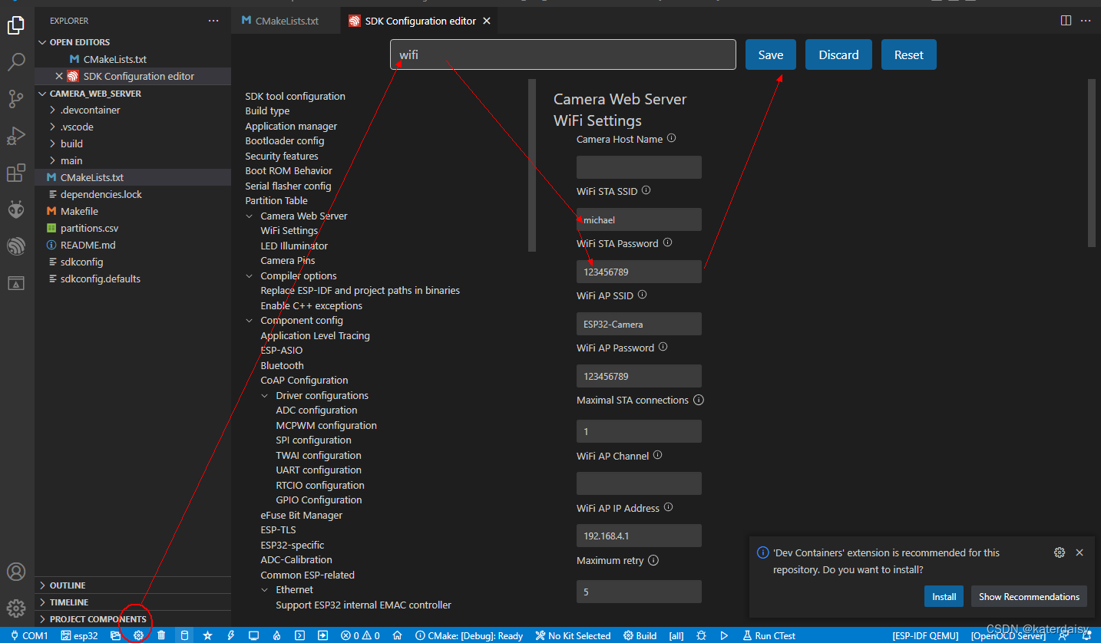Discard the configuration changes
The image size is (1101, 643).
838,54
